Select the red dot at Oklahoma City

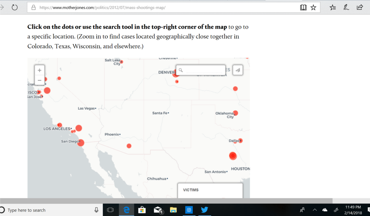[x=236, y=113]
